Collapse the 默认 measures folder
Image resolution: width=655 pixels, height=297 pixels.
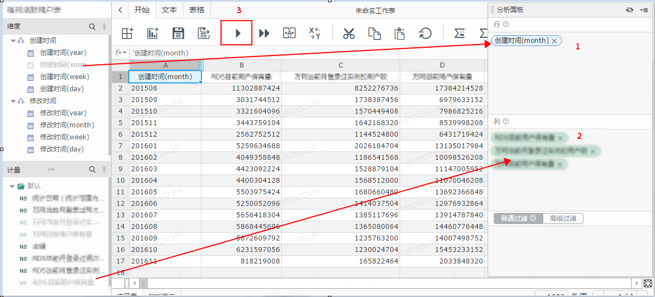12,186
